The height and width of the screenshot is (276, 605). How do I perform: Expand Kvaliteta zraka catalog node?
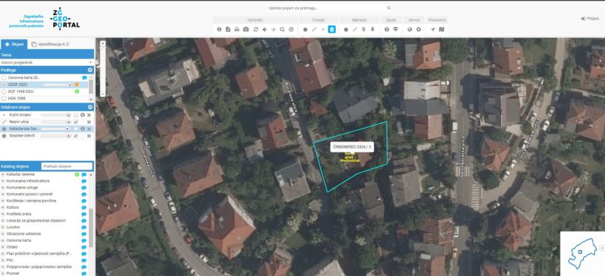point(3,214)
